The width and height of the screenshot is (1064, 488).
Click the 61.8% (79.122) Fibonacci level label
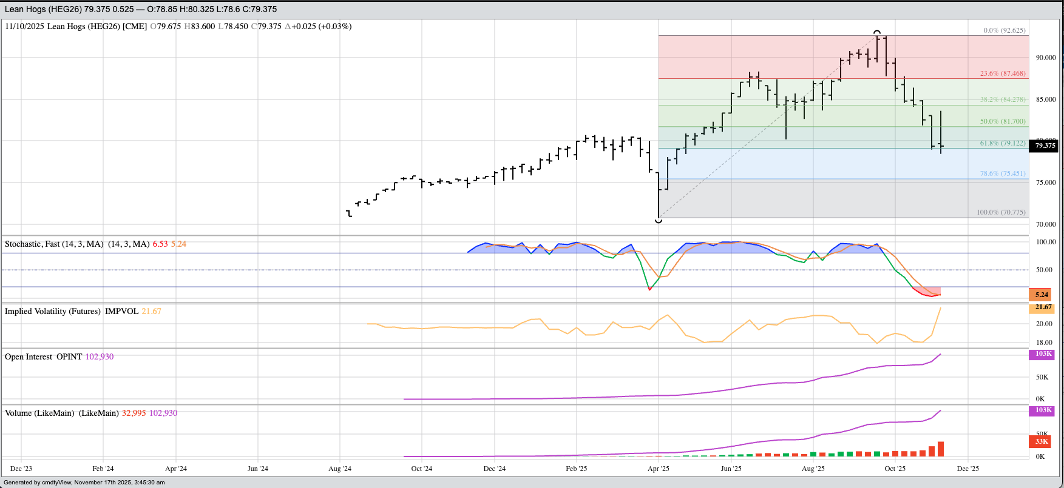coord(1003,144)
